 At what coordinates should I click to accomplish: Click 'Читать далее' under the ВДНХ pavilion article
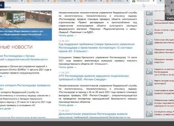pyautogui.click(x=67, y=36)
